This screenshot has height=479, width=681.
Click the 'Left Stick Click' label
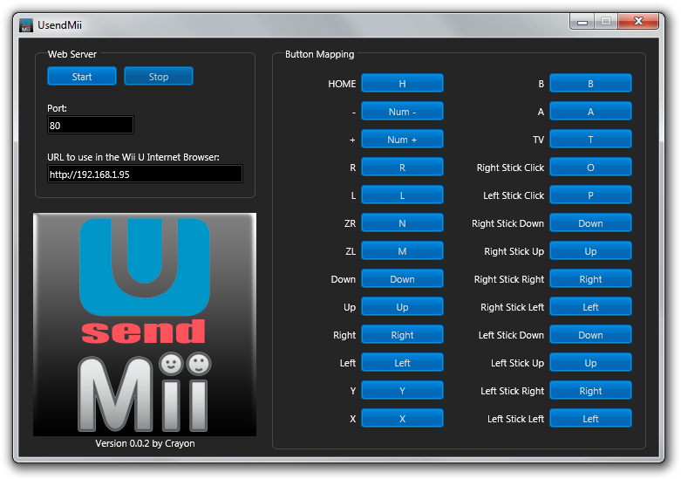click(x=514, y=195)
